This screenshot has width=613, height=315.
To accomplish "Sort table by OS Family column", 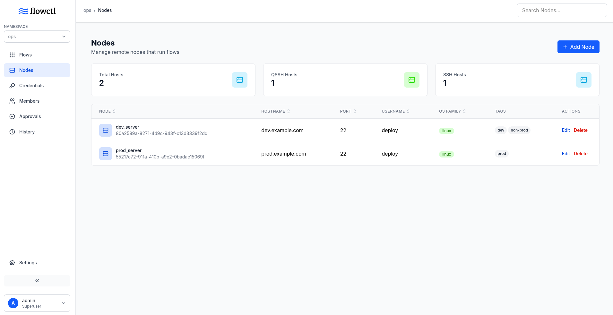I will click(452, 111).
